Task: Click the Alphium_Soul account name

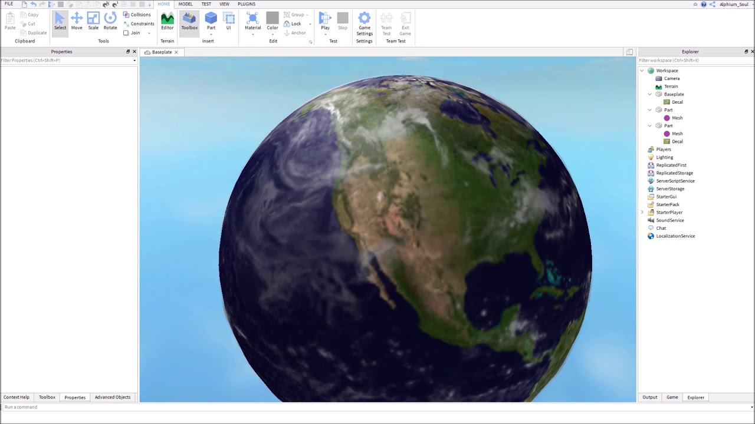Action: point(734,4)
